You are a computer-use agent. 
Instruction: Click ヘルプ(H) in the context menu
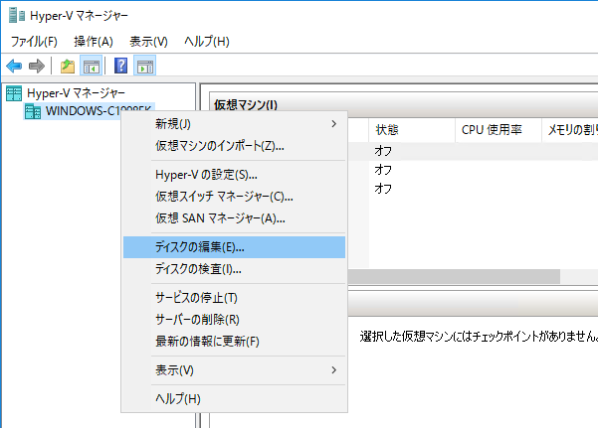coord(234,398)
